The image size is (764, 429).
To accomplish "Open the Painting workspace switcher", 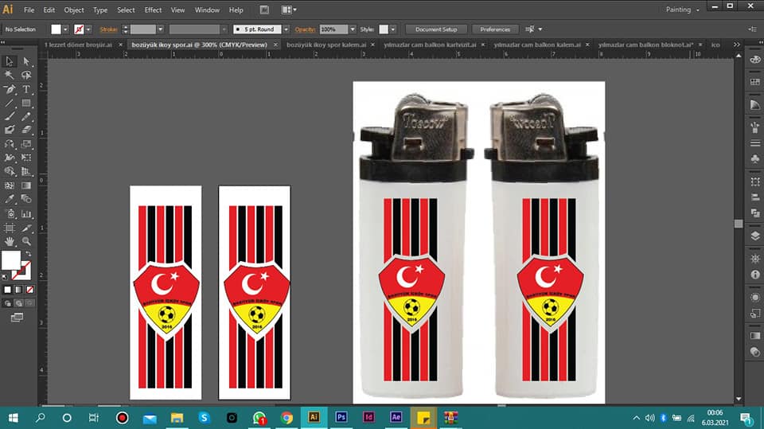I will coord(682,10).
